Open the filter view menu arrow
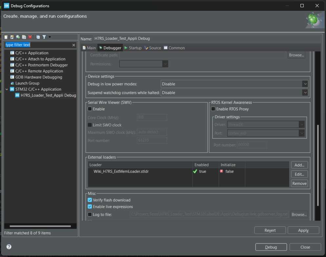326x257 pixels. point(50,37)
